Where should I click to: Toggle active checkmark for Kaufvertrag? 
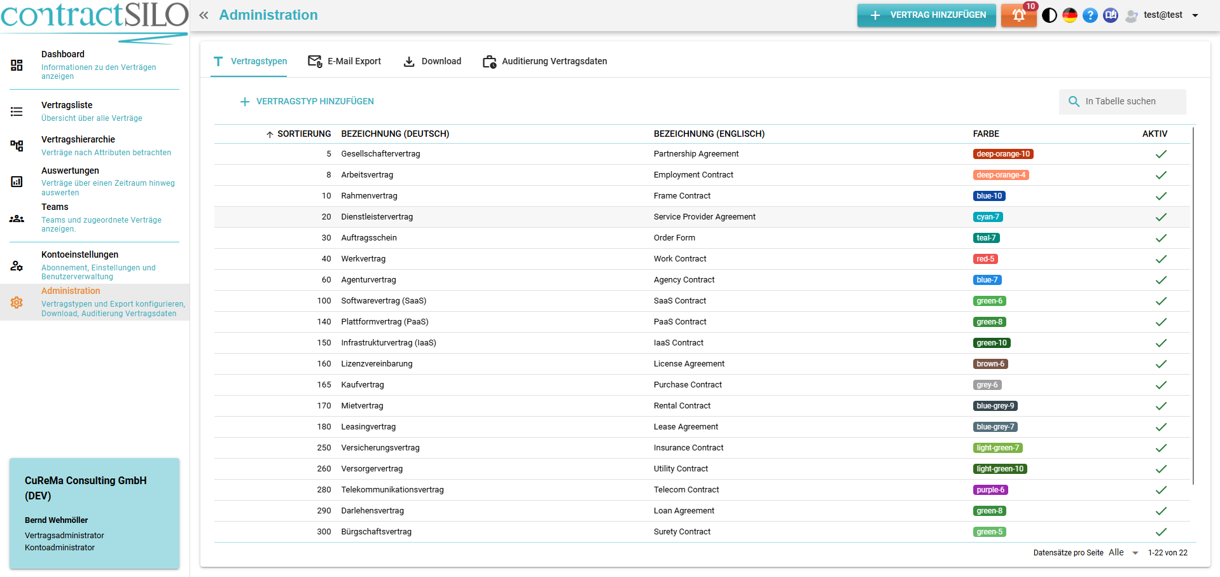[1161, 385]
